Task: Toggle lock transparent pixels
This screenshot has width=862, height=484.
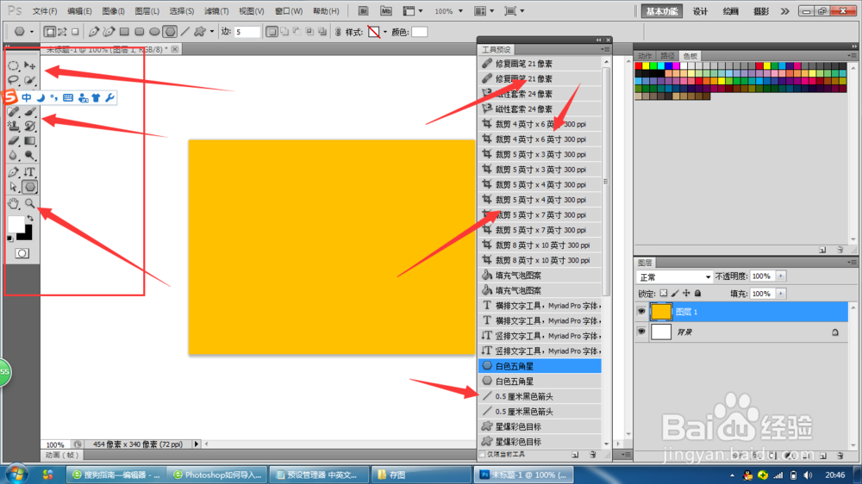Action: point(664,294)
